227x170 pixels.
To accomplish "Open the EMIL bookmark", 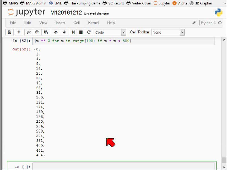I will [55, 3].
